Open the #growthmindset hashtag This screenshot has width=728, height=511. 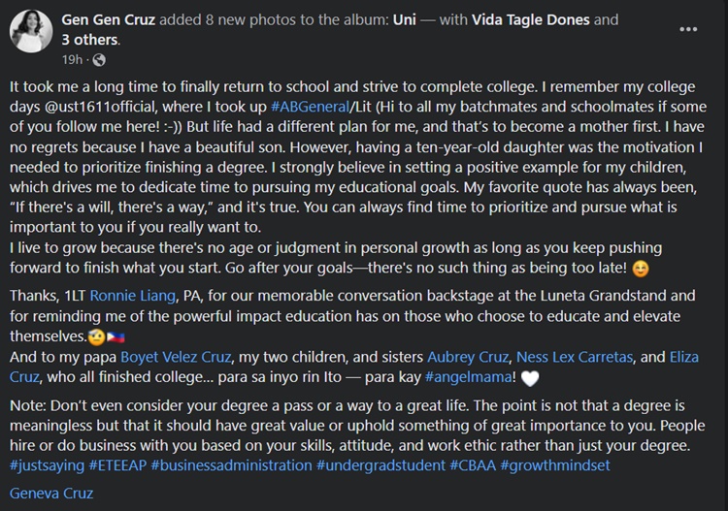(555, 465)
